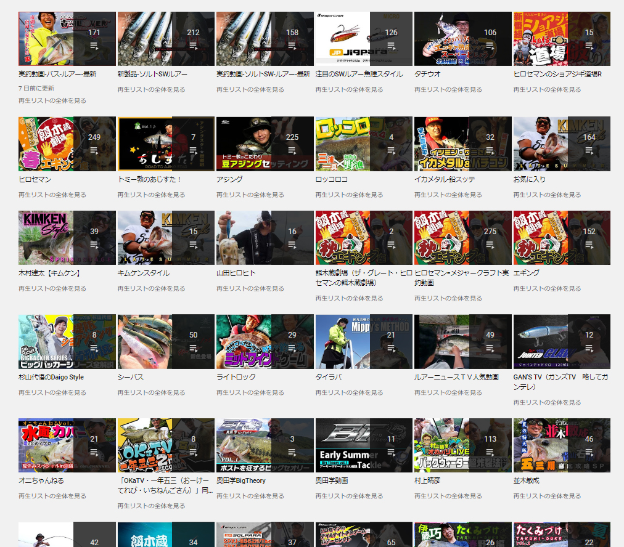View full playlist under 木村建太【キムケン】

click(x=52, y=288)
